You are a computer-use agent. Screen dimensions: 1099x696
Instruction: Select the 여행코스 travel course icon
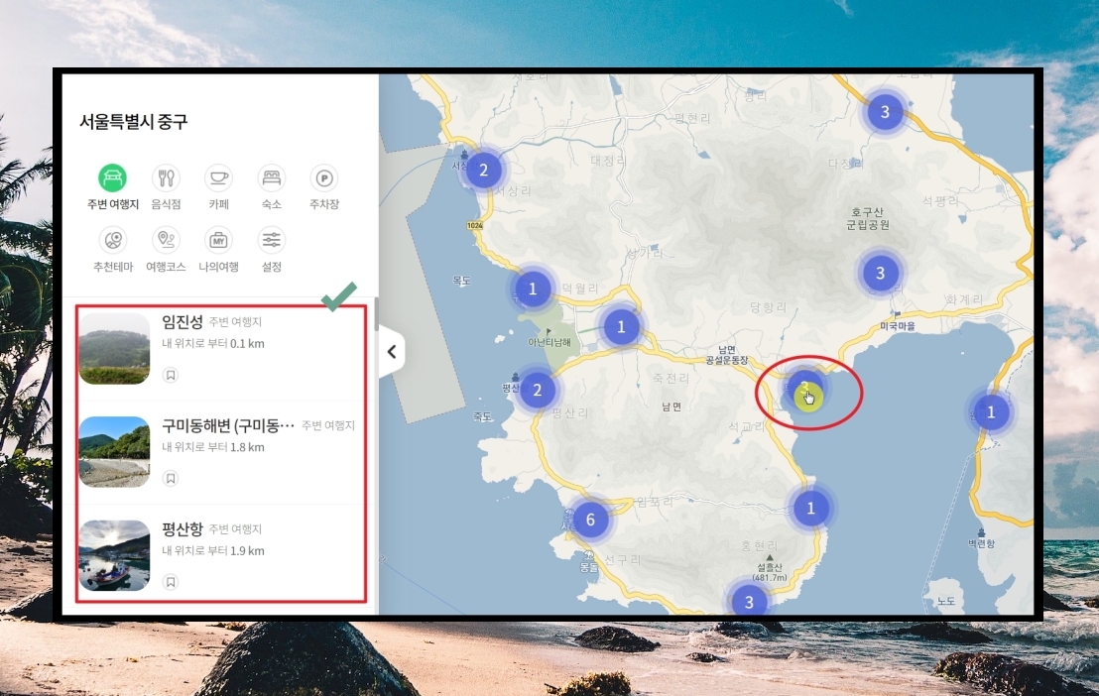[x=166, y=240]
